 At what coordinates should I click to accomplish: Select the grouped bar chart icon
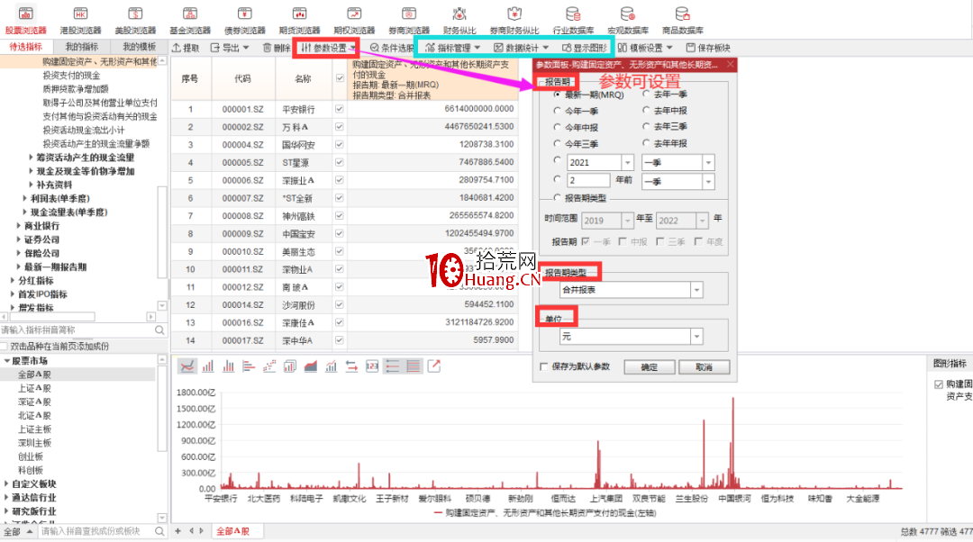228,366
